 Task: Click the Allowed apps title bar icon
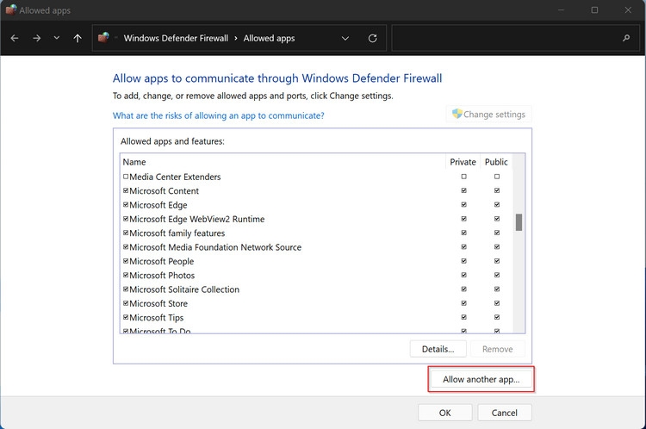point(10,9)
